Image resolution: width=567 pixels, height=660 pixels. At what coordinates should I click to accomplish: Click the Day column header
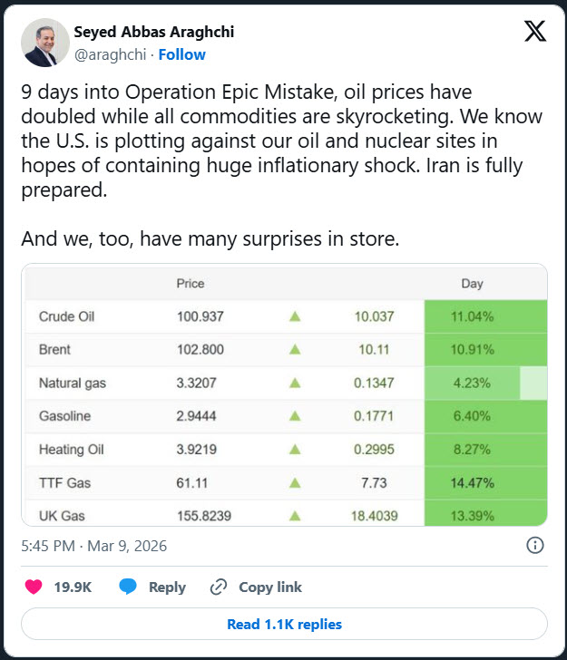click(473, 284)
